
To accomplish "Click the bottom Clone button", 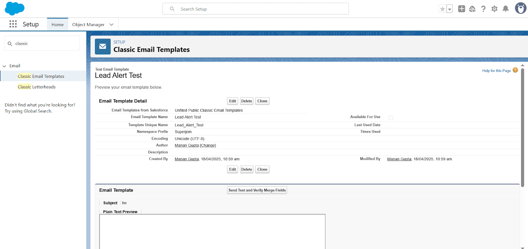I will coord(262,169).
